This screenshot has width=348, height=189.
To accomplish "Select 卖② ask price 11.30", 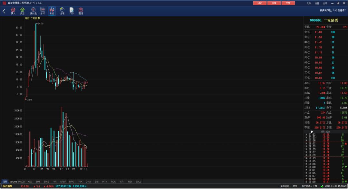I will tap(318, 47).
